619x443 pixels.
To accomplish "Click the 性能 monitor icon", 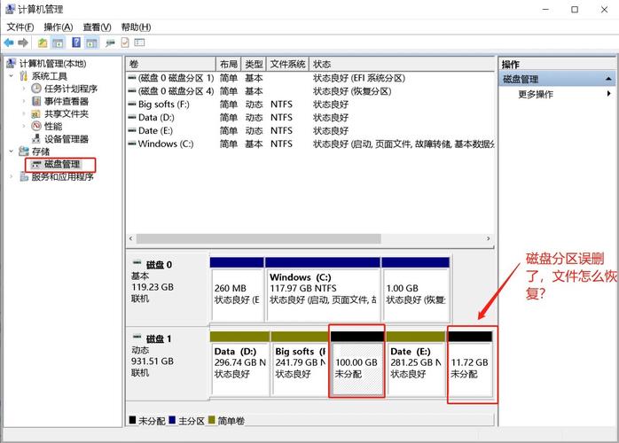I will click(x=36, y=126).
